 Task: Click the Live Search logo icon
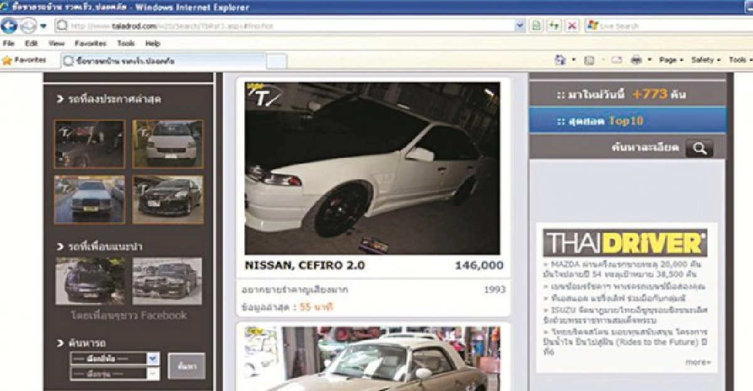(592, 26)
